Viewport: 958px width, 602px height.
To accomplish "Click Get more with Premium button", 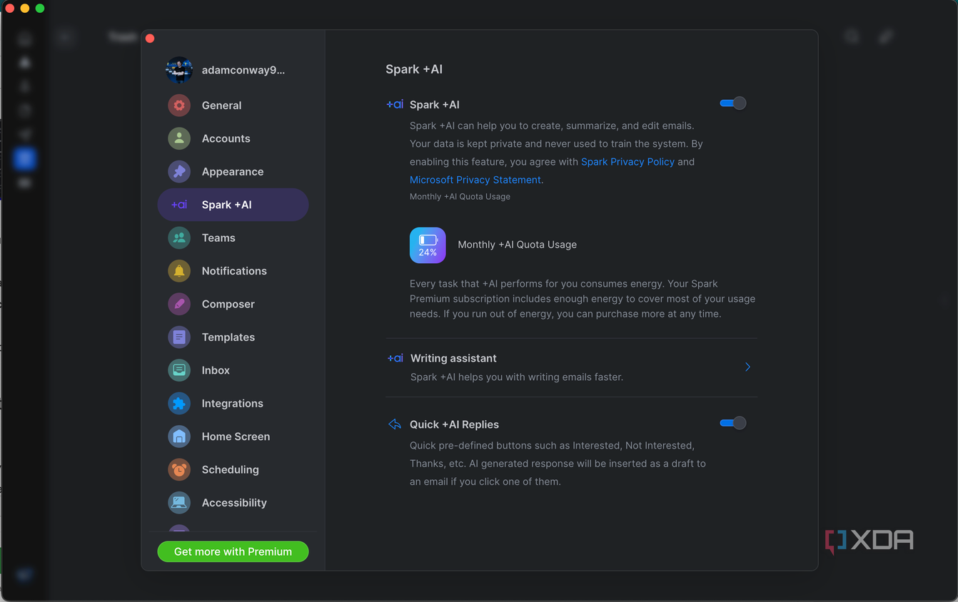I will 233,551.
